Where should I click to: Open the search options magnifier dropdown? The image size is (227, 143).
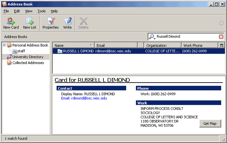[x=152, y=37]
